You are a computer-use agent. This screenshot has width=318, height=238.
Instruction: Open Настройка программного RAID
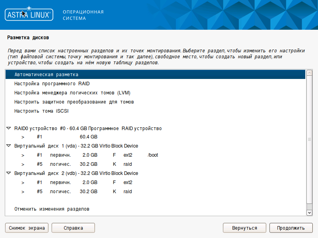point(52,84)
